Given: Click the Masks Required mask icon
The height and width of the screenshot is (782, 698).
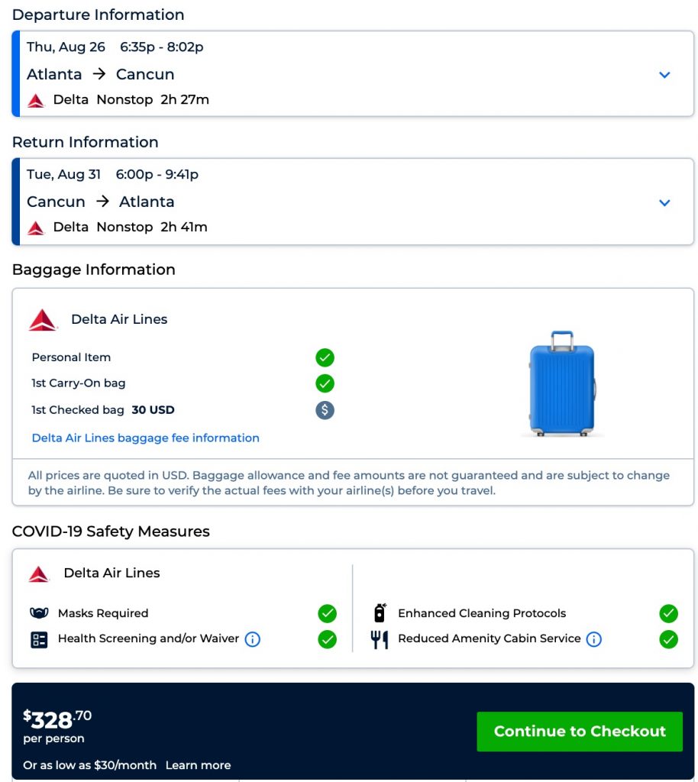Looking at the screenshot, I should (x=39, y=613).
